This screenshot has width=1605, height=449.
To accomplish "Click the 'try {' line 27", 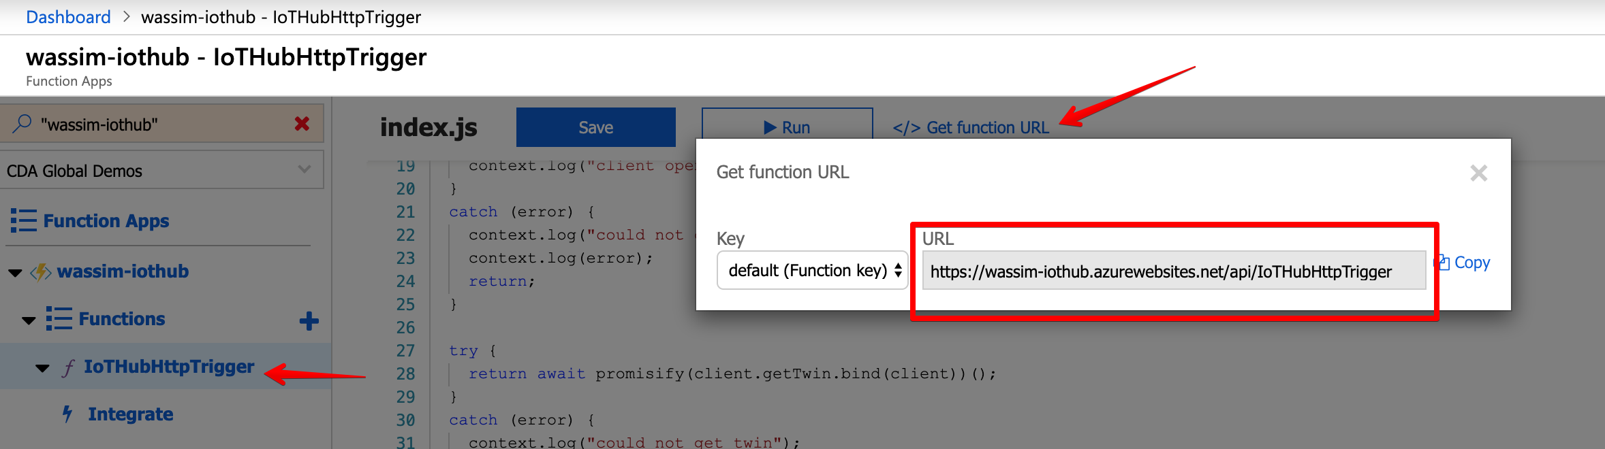I will pos(473,351).
